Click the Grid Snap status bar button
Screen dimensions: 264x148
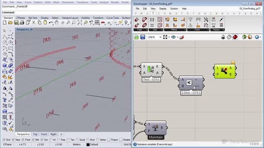pos(127,144)
